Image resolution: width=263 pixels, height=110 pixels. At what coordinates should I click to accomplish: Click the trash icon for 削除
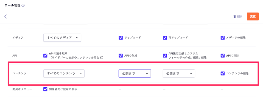coord(234,17)
